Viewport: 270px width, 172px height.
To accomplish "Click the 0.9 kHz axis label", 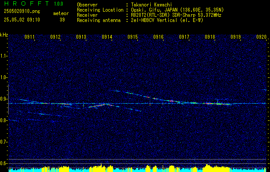I will pyautogui.click(x=3, y=99).
